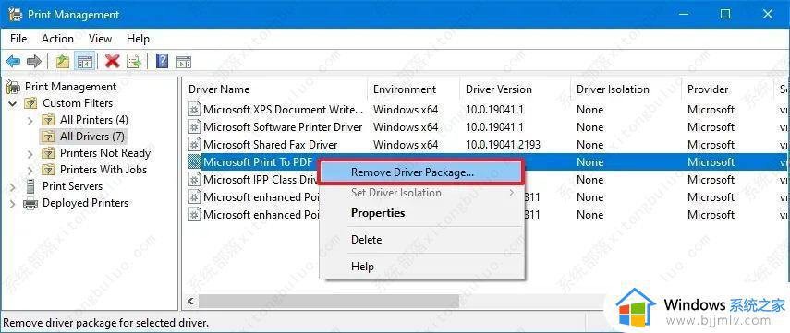Click the All Printers filter icon
The height and width of the screenshot is (333, 790).
[48, 120]
